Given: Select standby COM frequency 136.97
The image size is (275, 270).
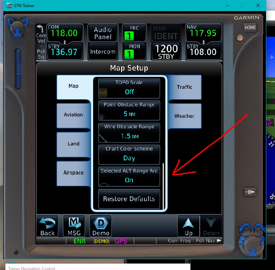Looking at the screenshot, I should click(64, 52).
